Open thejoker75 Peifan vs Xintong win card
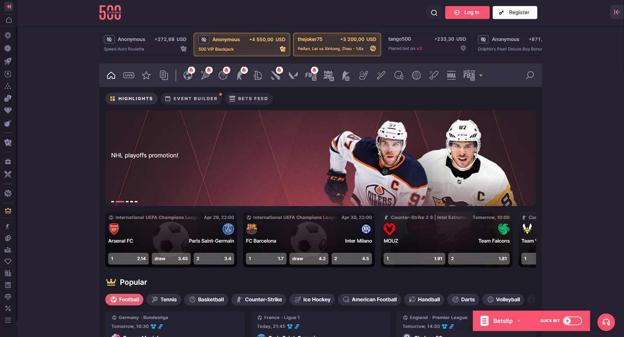 [x=337, y=44]
